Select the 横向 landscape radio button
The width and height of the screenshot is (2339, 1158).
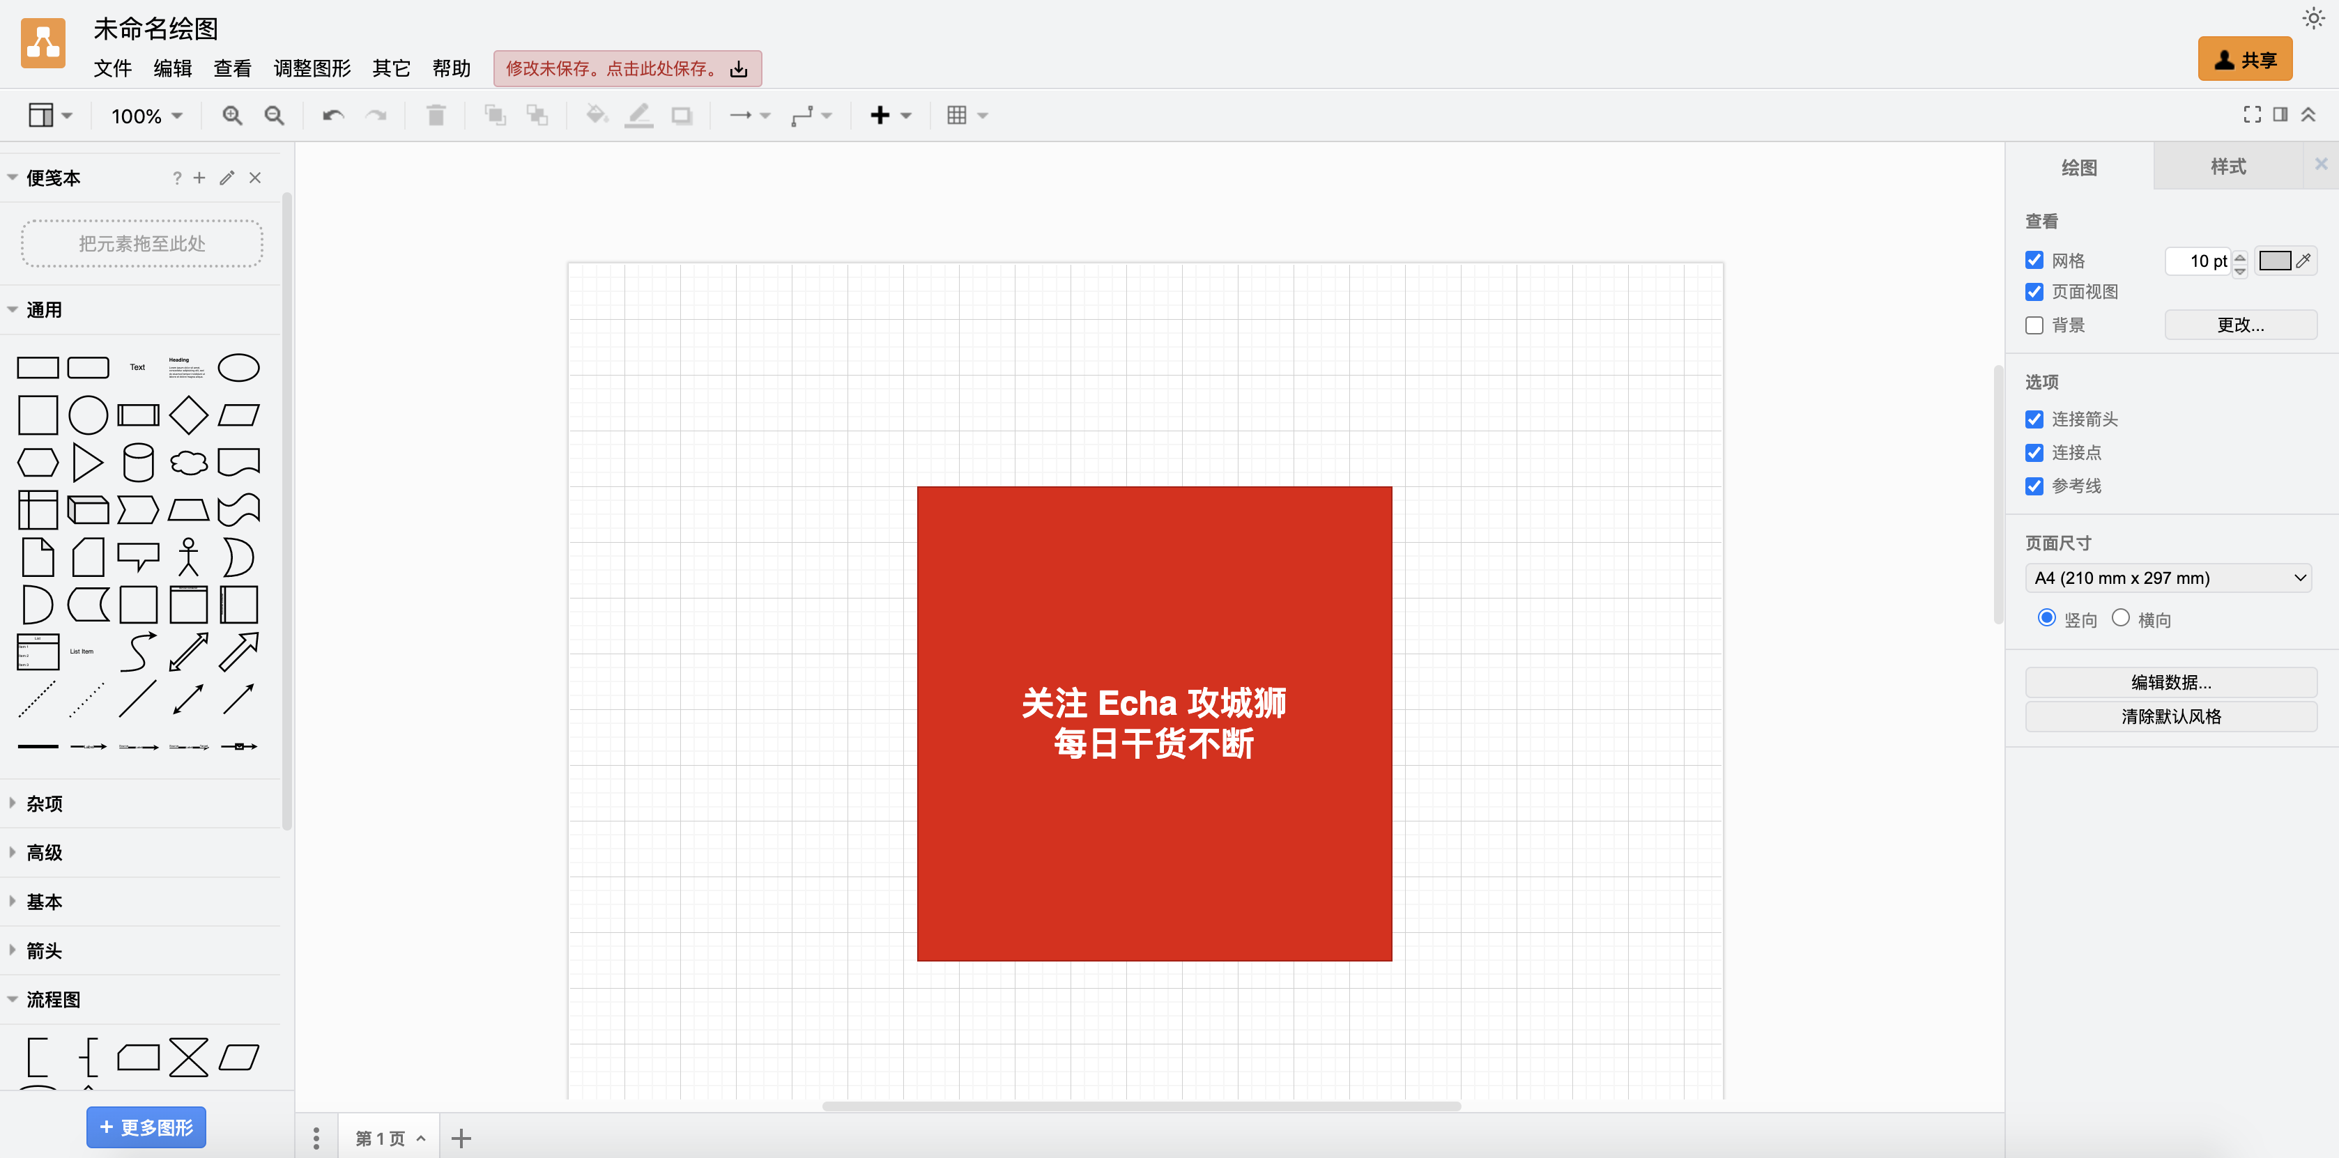tap(2121, 618)
